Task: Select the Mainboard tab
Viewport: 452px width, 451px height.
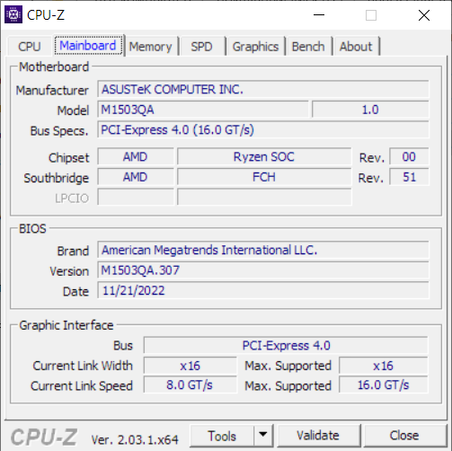Action: [88, 46]
